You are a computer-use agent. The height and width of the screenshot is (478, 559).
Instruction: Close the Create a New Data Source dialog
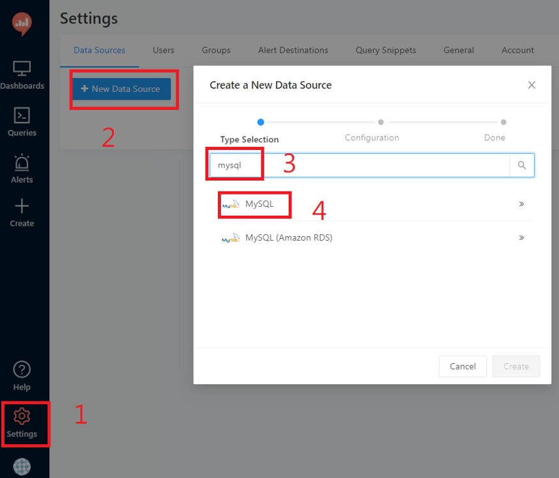click(532, 85)
